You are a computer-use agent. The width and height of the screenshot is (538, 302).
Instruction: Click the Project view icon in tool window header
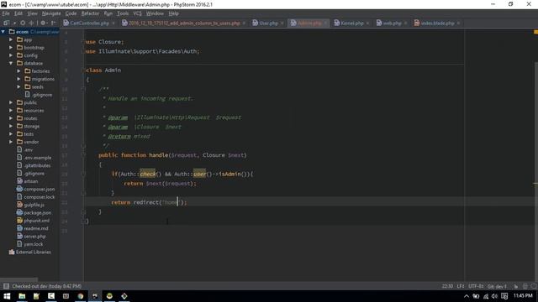point(6,23)
